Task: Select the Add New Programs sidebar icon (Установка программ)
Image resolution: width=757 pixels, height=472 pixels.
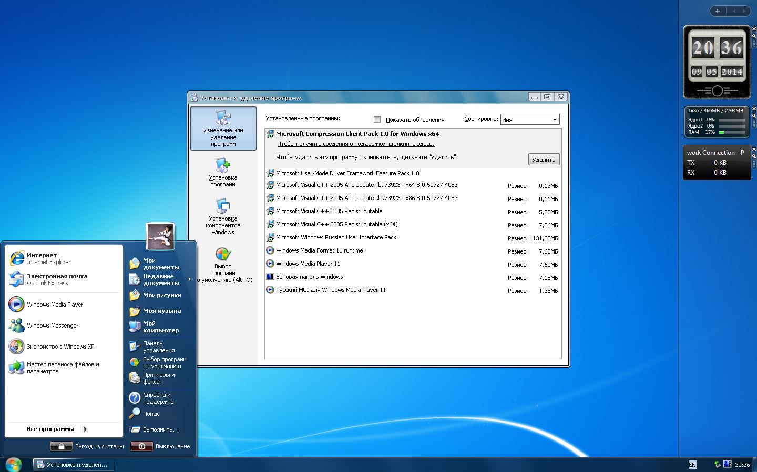Action: pyautogui.click(x=223, y=172)
